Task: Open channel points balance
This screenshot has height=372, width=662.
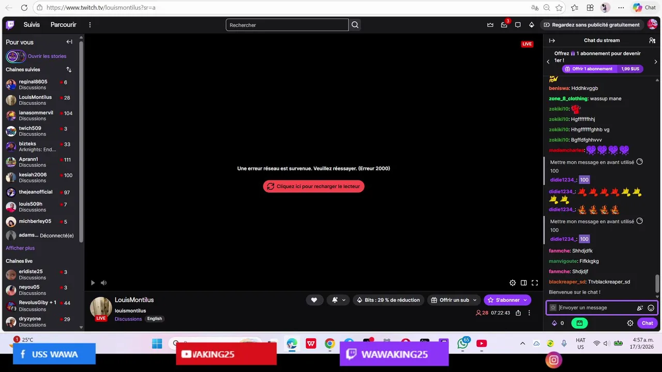Action: tap(558, 323)
